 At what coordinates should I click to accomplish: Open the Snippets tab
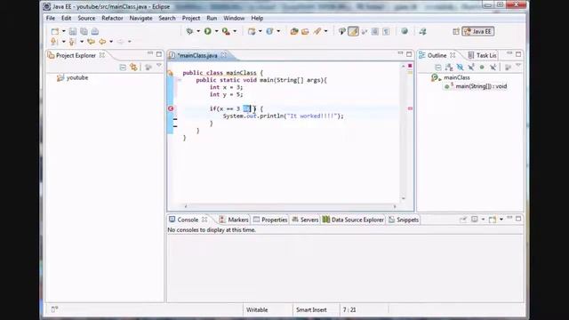[404, 220]
